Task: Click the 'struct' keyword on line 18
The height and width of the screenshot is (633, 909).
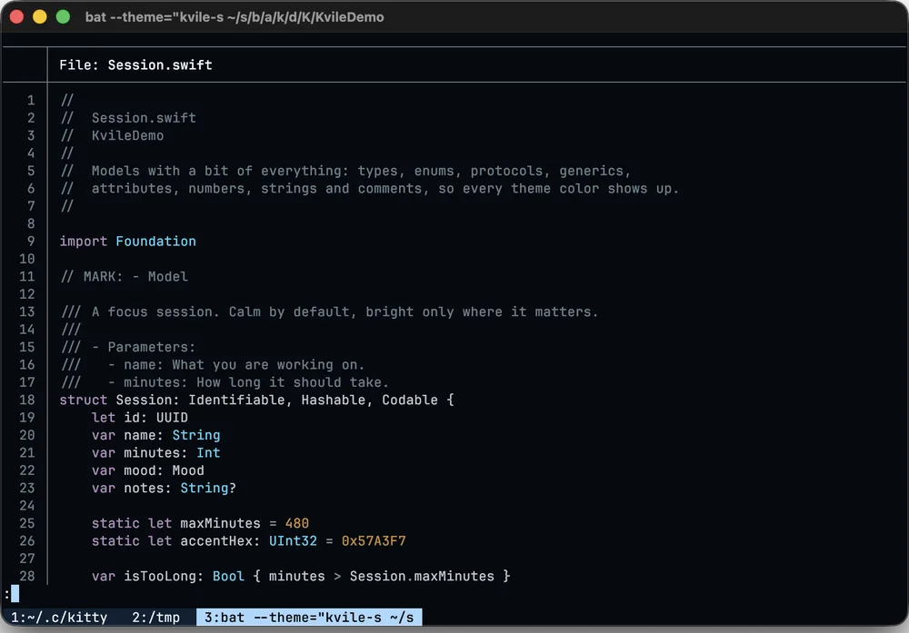Action: point(84,401)
